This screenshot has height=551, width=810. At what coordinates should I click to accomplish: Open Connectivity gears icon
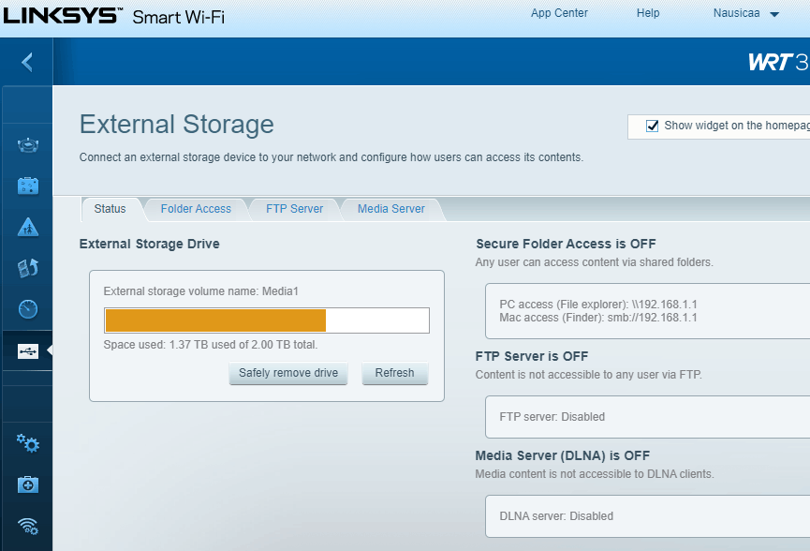(28, 442)
